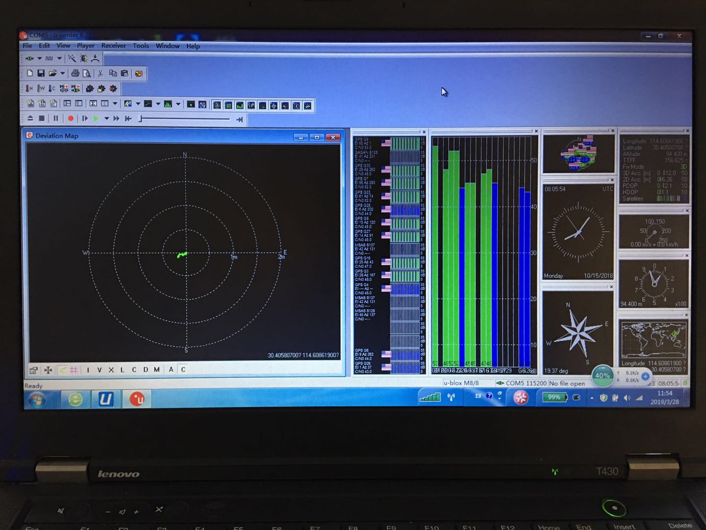706x530 pixels.
Task: Click the fast forward button
Action: point(116,118)
